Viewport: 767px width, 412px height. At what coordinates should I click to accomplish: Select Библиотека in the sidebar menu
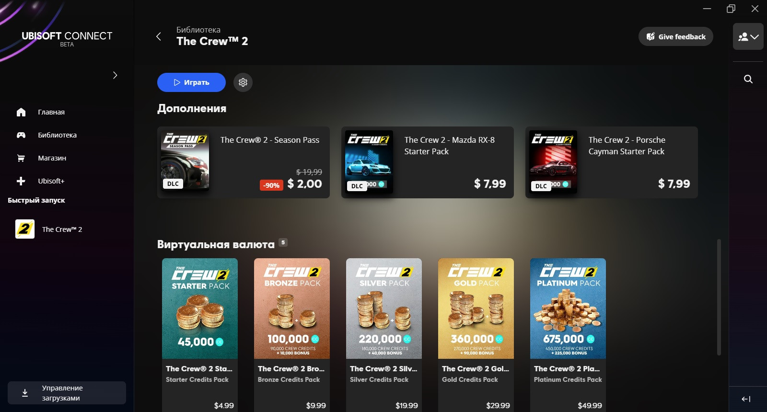[x=58, y=135]
